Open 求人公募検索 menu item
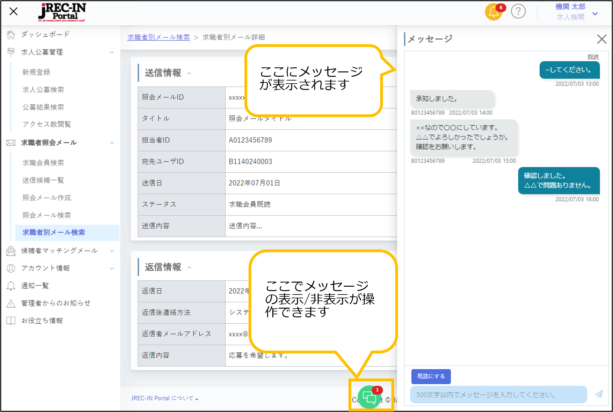Screen dimensions: 613x412 point(43,90)
